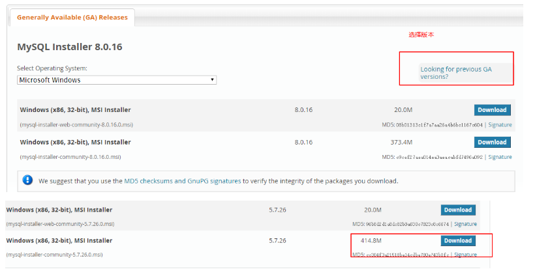550x280 pixels.
Task: Click filename mysql-installer-community-8.0.16.0.msi
Action: coord(70,157)
